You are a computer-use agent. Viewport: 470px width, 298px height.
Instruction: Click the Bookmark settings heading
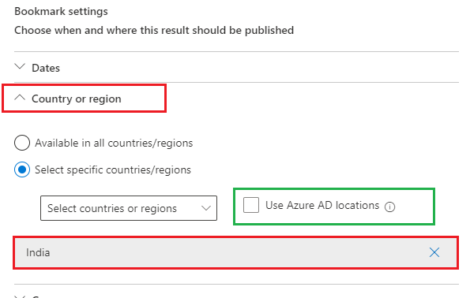pos(61,11)
